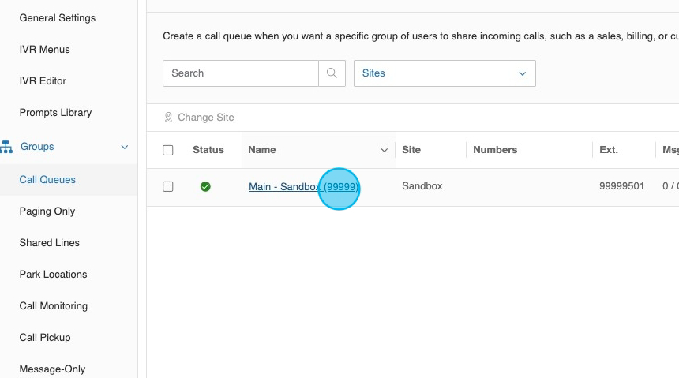Open the IVR Editor
Screen dimensions: 679x378
coord(43,80)
